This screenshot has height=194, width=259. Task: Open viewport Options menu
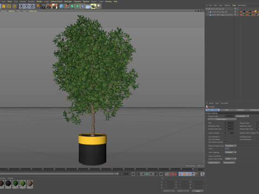click(12, 11)
